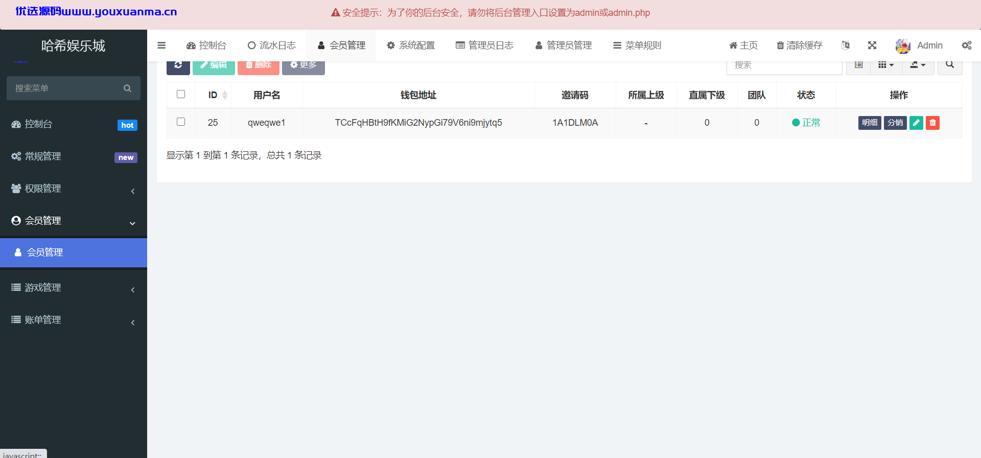Click the sidebar menu search magnifier icon
Viewport: 981px width, 458px height.
128,88
